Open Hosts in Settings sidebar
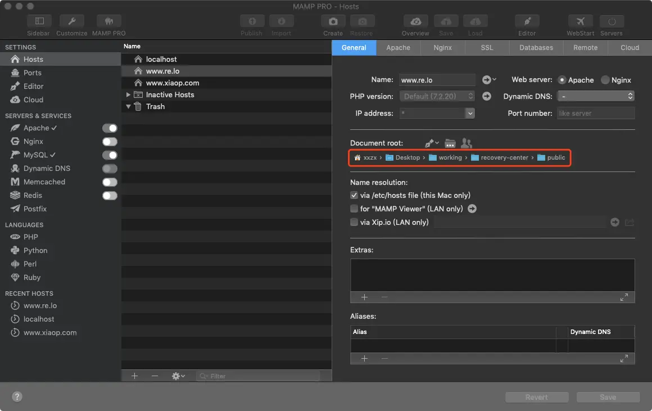This screenshot has height=411, width=652. [x=60, y=59]
